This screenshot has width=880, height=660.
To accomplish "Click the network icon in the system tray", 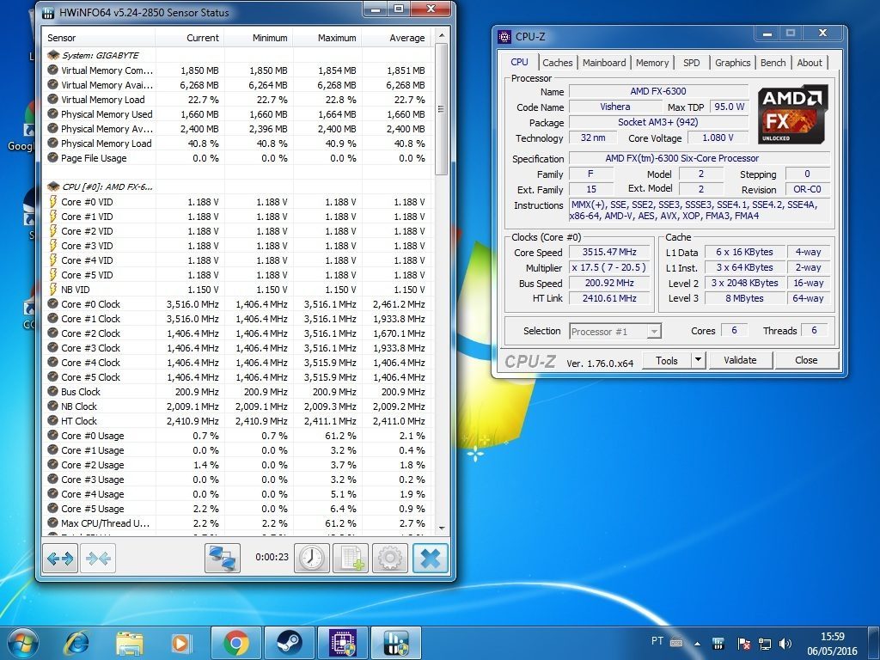I will (764, 644).
